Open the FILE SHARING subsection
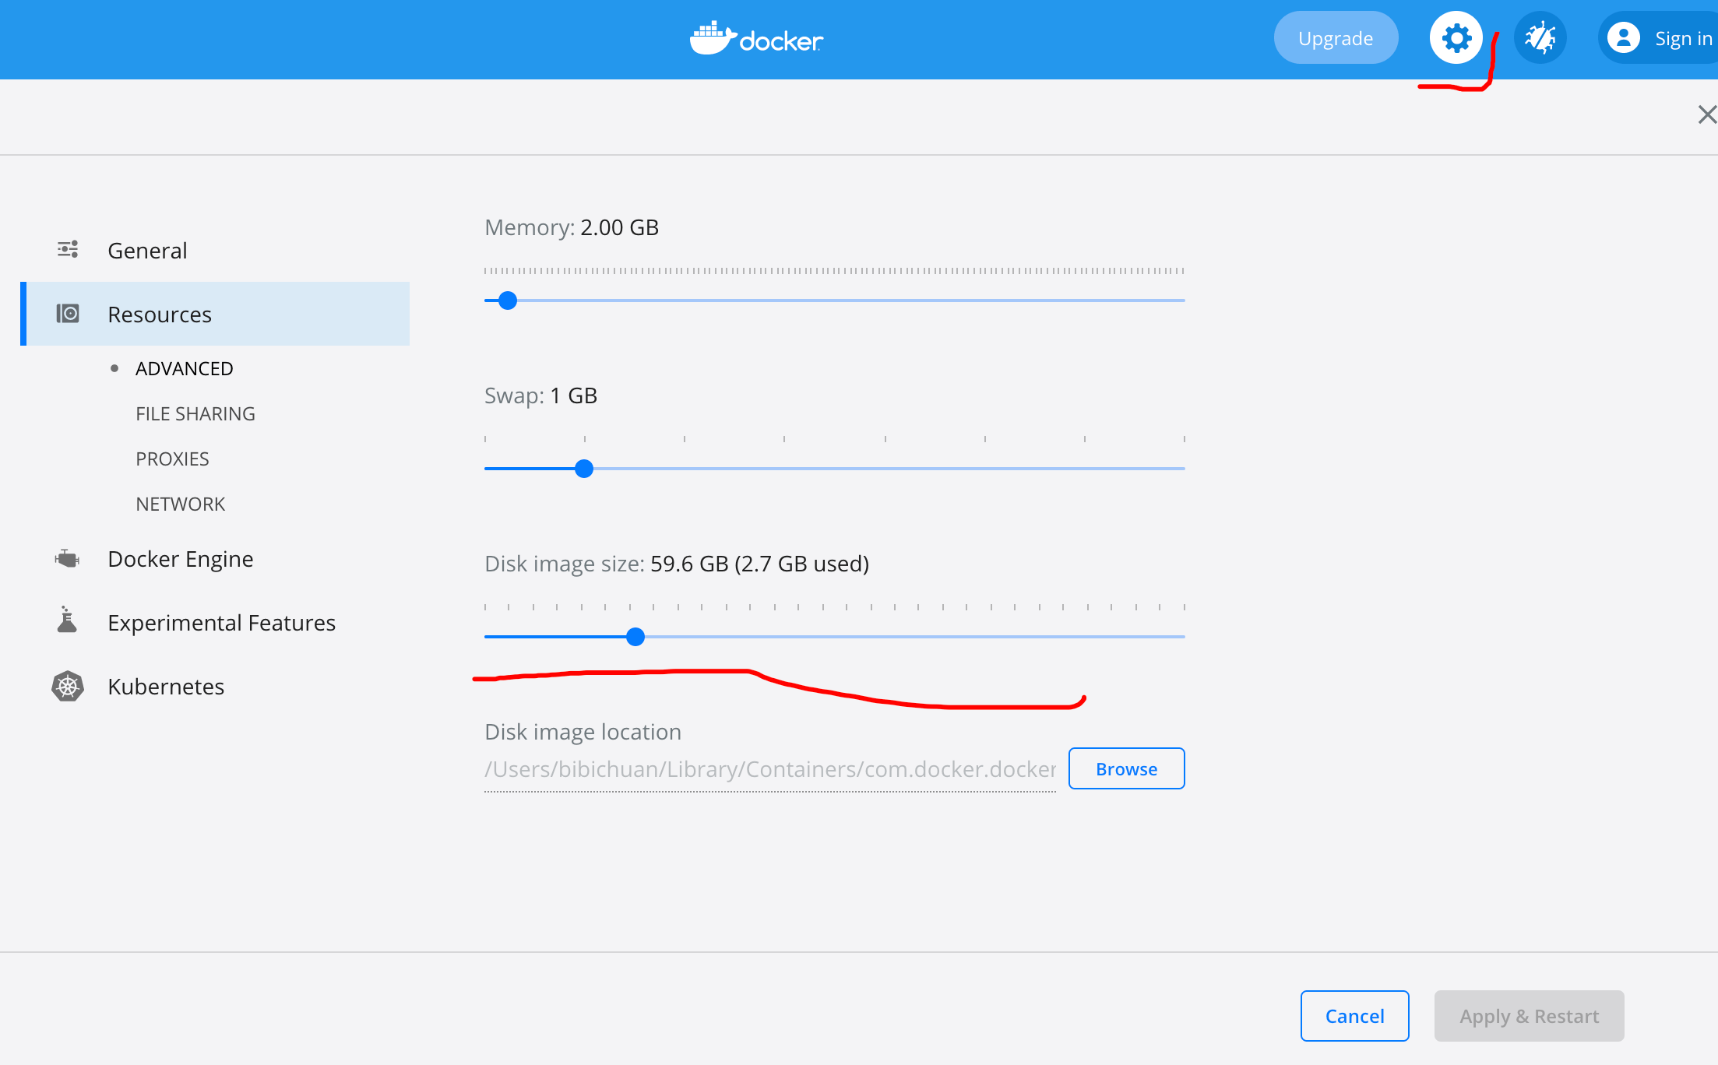 195,413
